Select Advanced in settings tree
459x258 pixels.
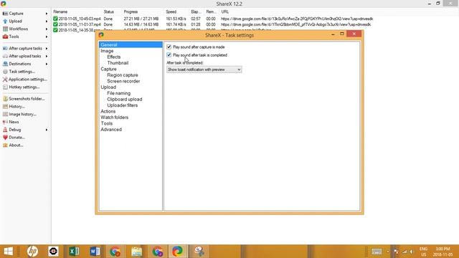[111, 129]
